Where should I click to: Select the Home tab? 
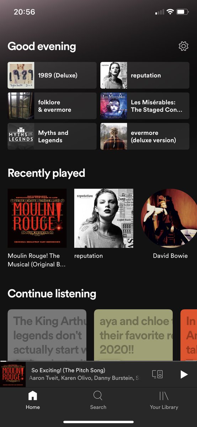coord(33,400)
